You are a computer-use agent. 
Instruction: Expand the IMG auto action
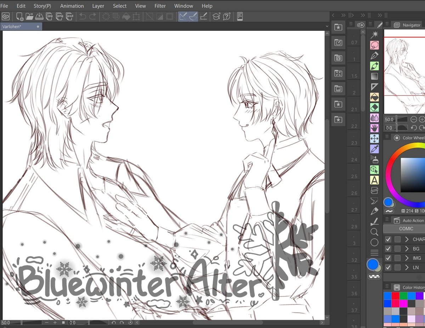[x=407, y=258]
